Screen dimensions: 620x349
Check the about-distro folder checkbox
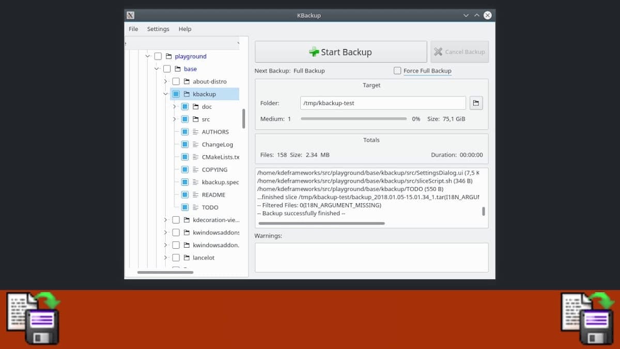[176, 82]
